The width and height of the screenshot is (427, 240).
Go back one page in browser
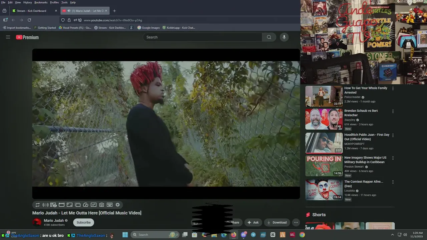click(x=13, y=20)
